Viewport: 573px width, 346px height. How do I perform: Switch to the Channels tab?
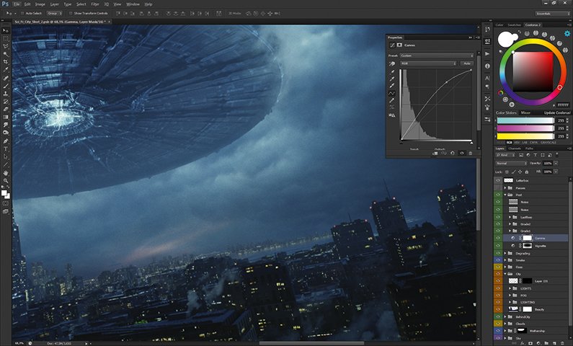point(515,148)
